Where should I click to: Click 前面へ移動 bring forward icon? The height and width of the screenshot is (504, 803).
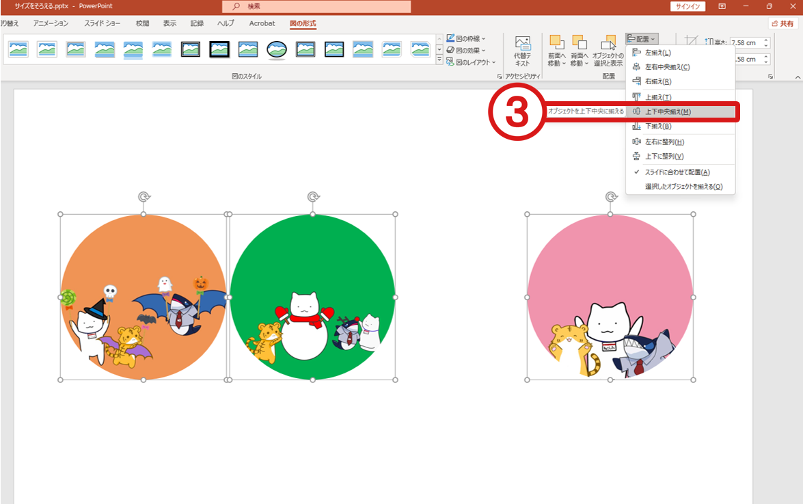pos(557,42)
